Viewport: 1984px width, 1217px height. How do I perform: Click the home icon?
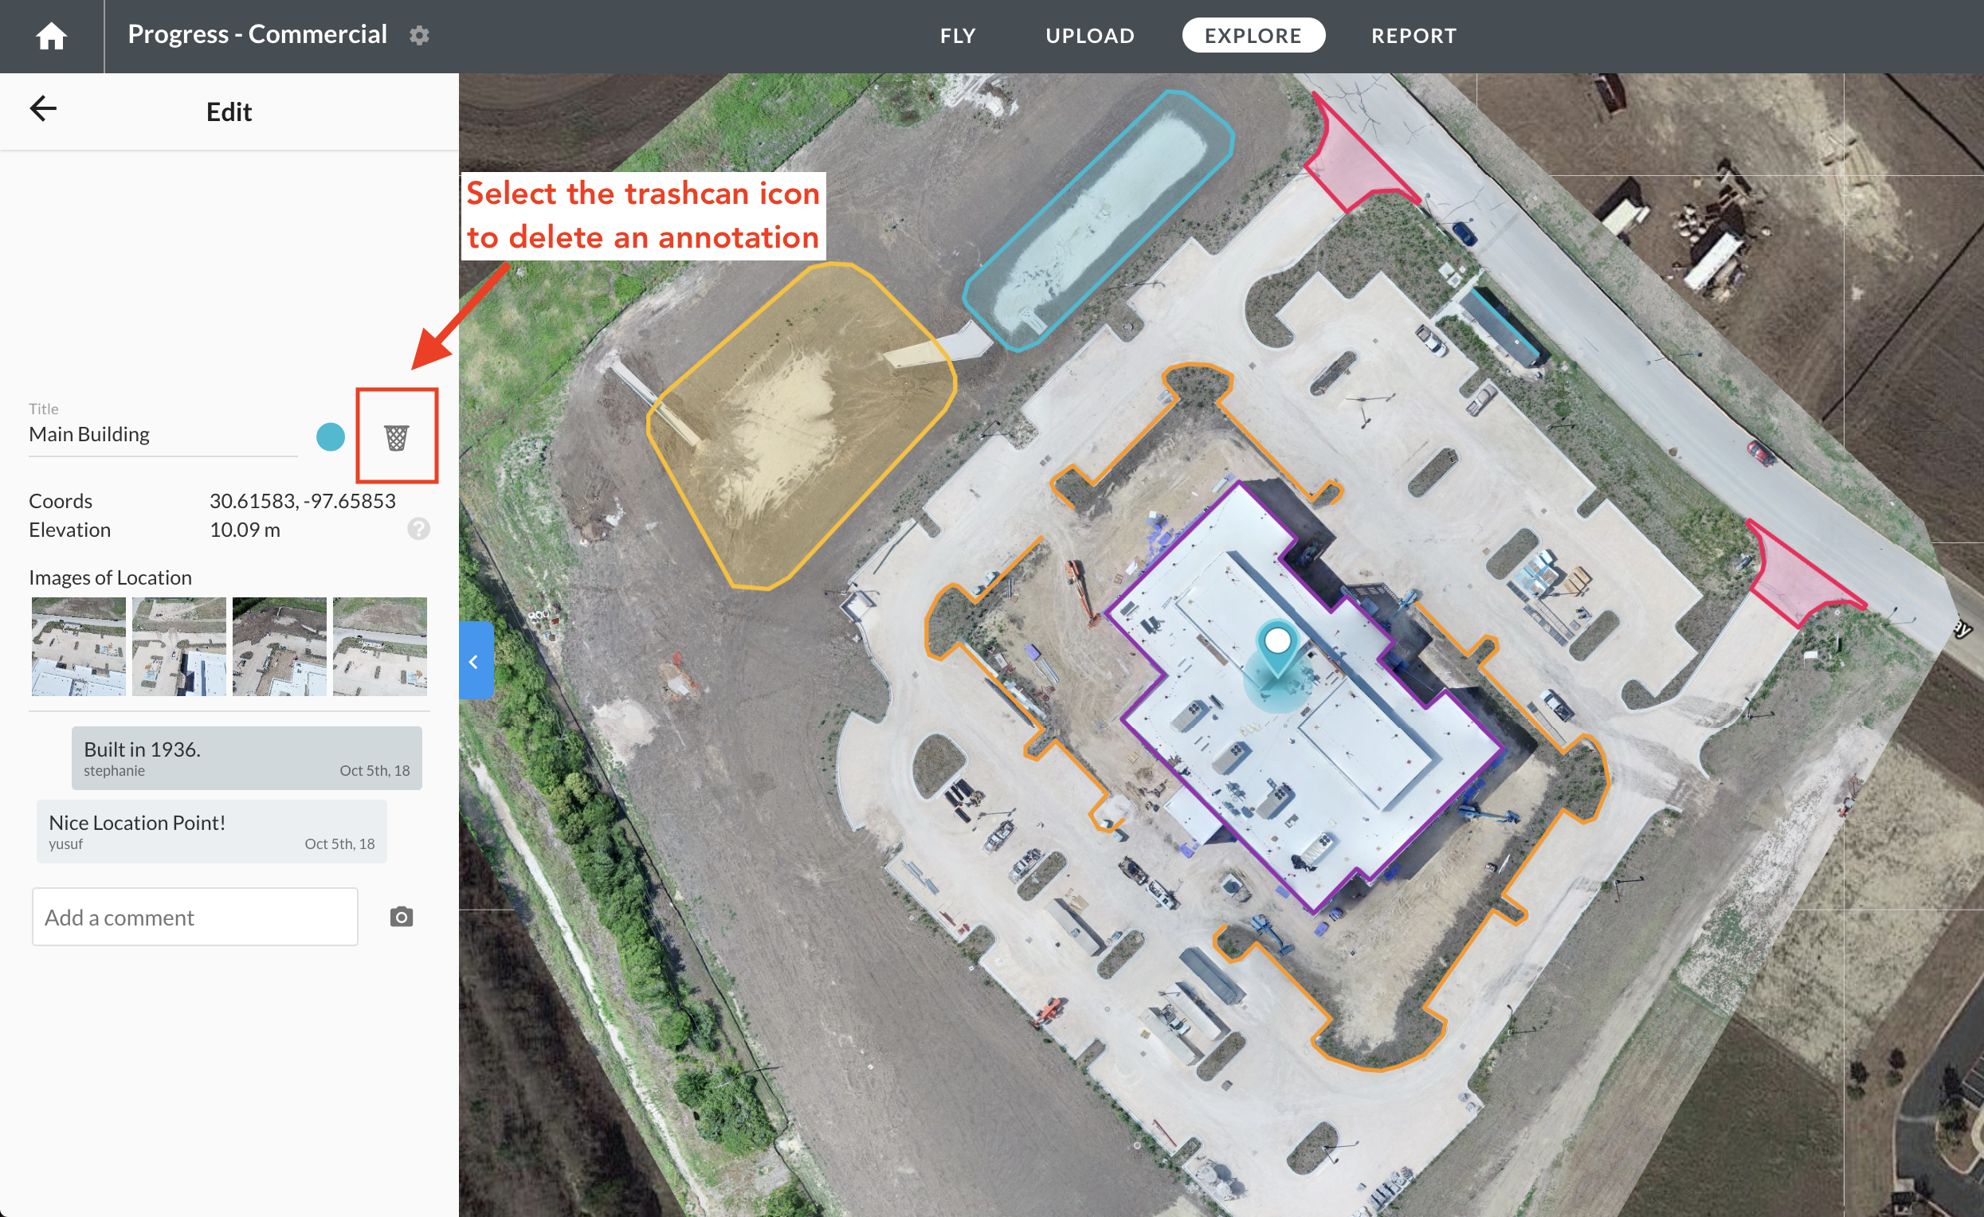pyautogui.click(x=51, y=36)
